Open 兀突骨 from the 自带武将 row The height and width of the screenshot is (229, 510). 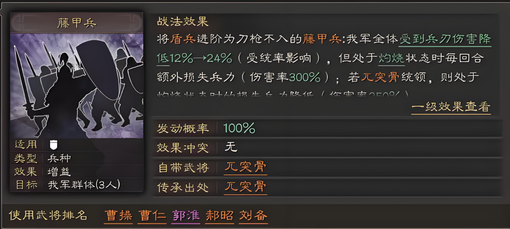245,168
